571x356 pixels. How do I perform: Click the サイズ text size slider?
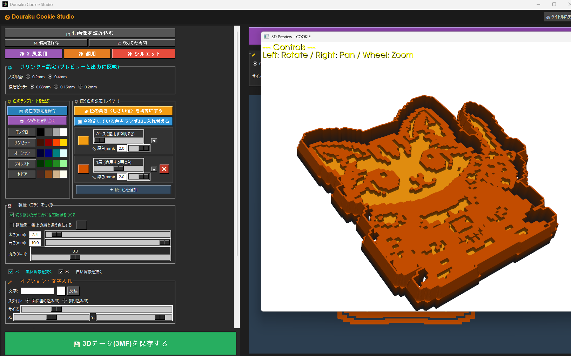(97, 309)
